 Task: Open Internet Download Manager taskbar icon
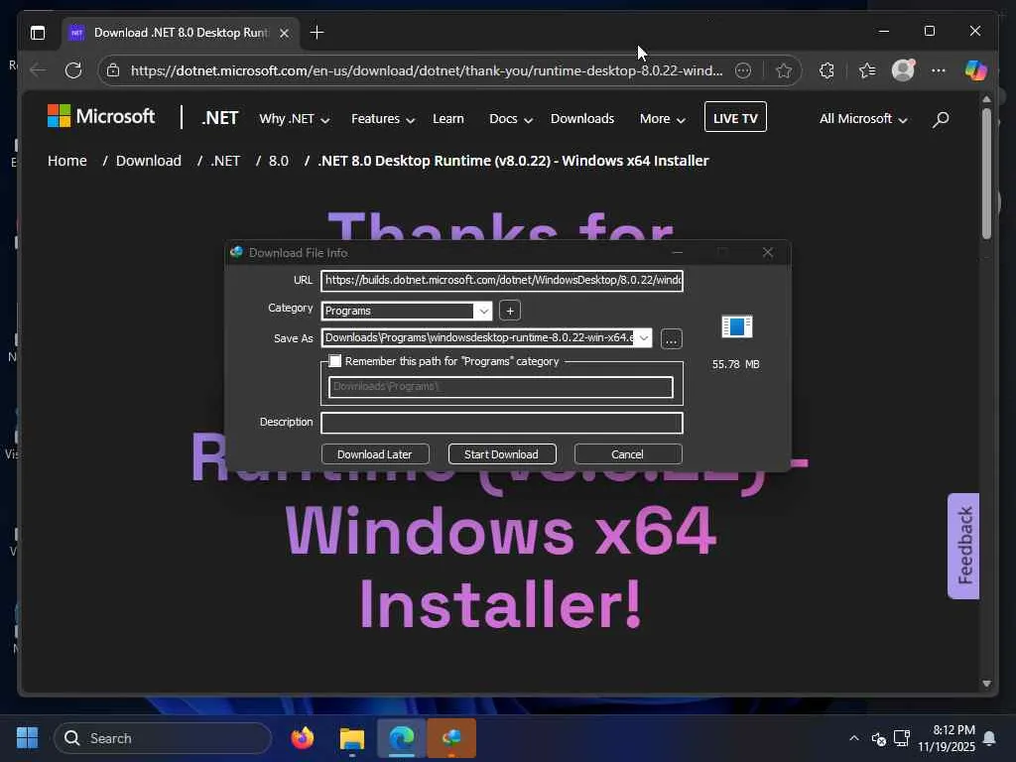point(451,738)
